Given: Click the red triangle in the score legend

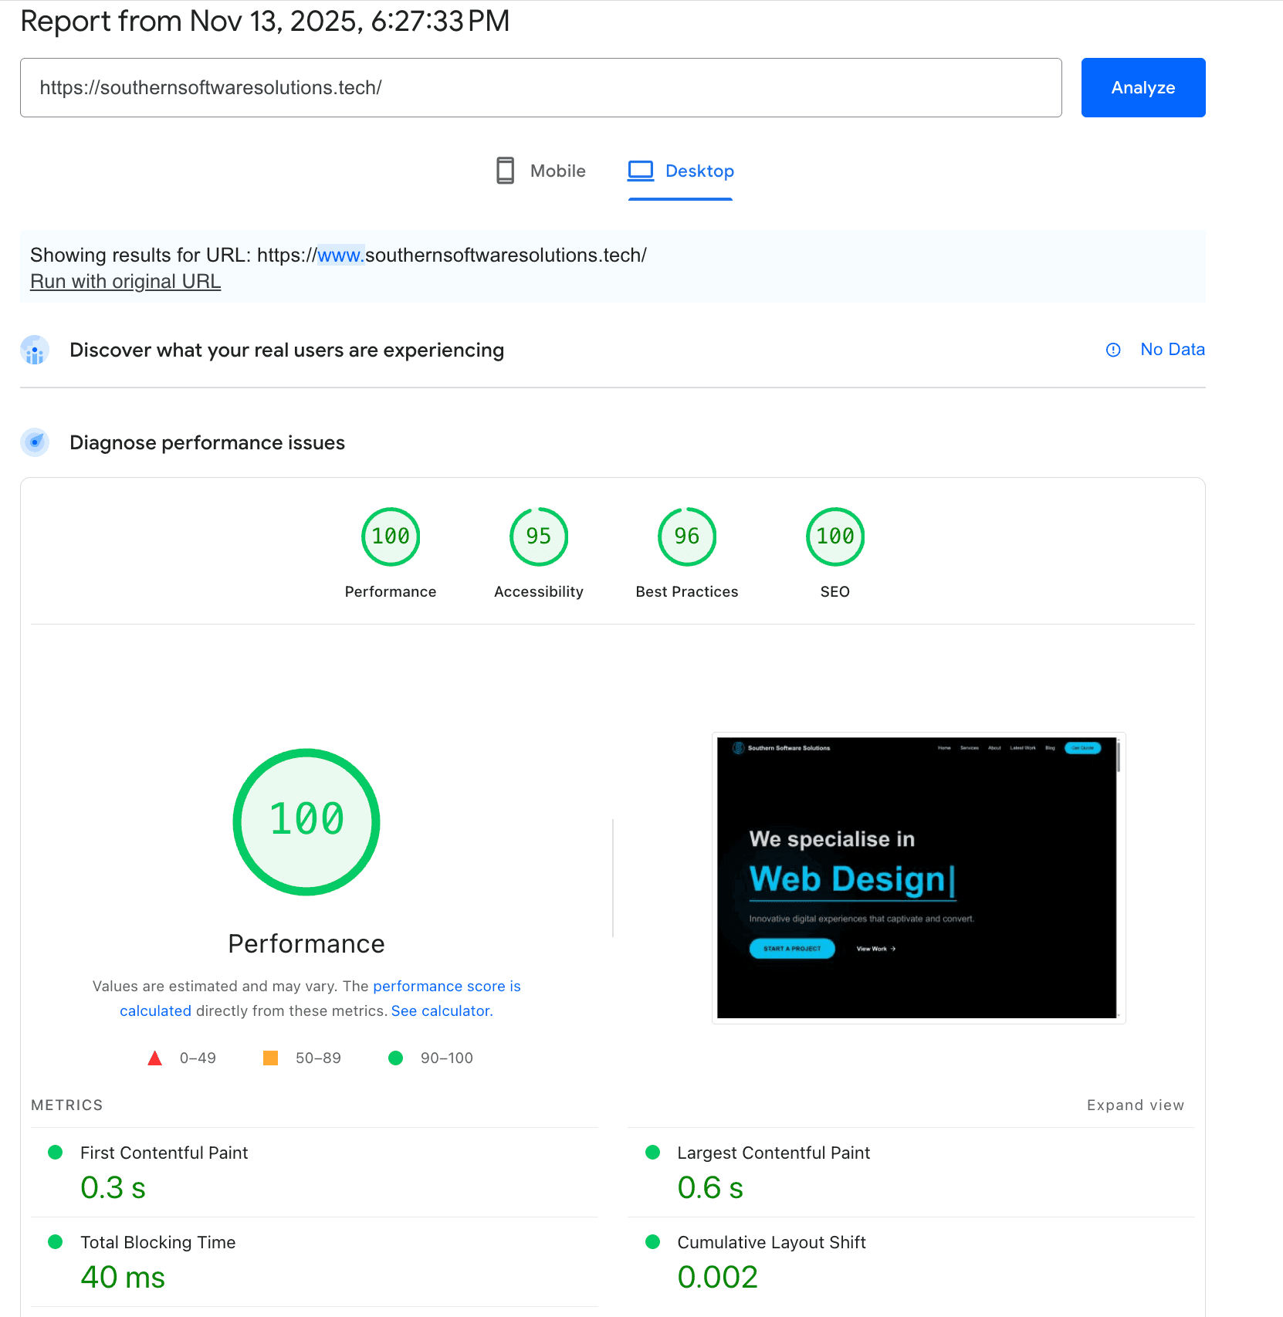Looking at the screenshot, I should pyautogui.click(x=155, y=1058).
